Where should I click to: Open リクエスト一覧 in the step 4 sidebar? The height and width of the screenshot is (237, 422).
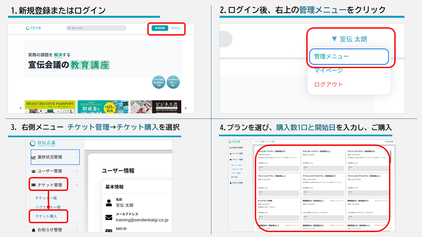tap(237, 169)
